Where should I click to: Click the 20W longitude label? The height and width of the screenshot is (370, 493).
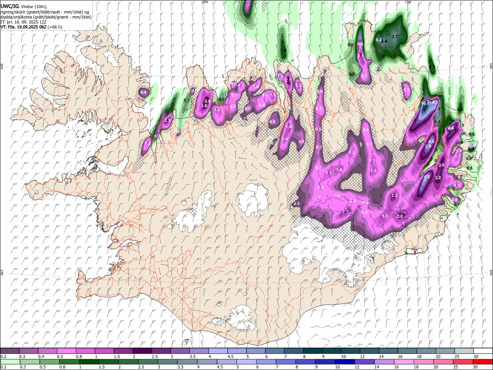pyautogui.click(x=205, y=2)
